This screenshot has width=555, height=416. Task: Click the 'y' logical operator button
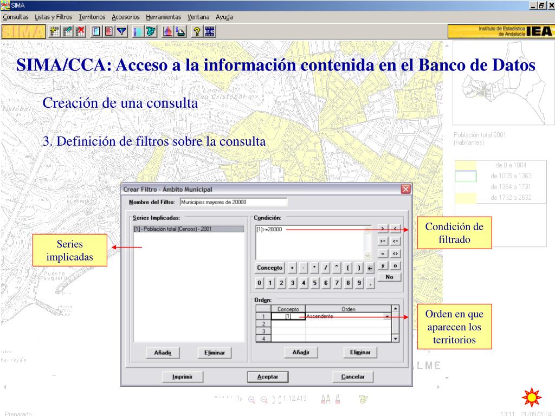pyautogui.click(x=383, y=265)
